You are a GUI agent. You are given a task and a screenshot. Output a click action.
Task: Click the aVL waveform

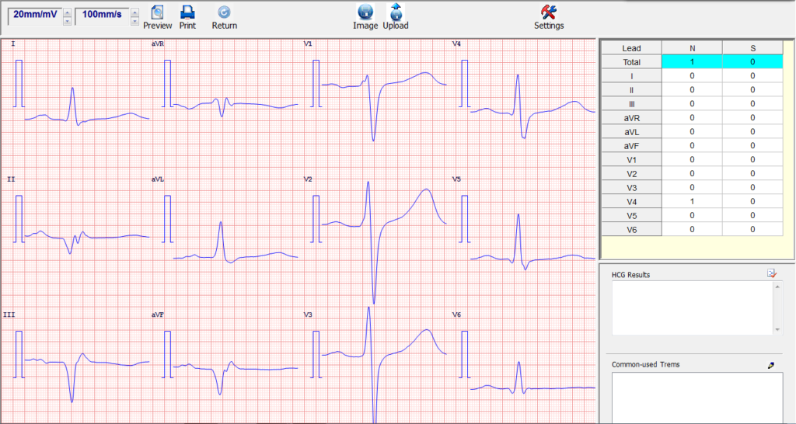236,242
